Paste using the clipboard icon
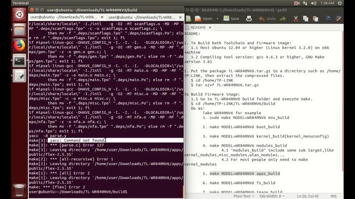The image size is (355, 199). pos(316,19)
